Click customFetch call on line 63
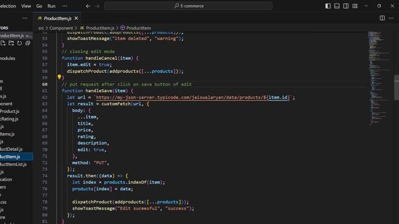 tap(116, 104)
